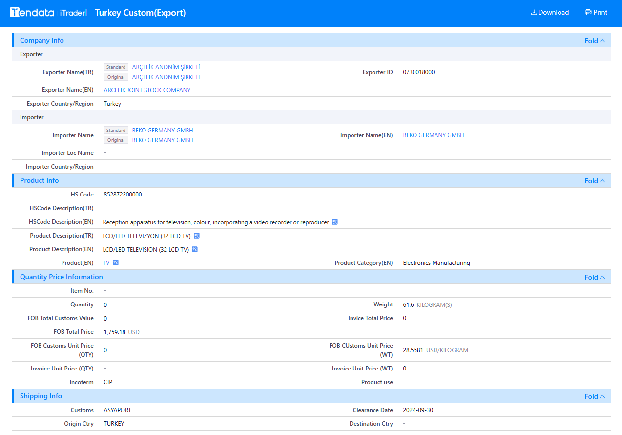Click translate icon next to TV product
The image size is (622, 435).
pos(116,262)
